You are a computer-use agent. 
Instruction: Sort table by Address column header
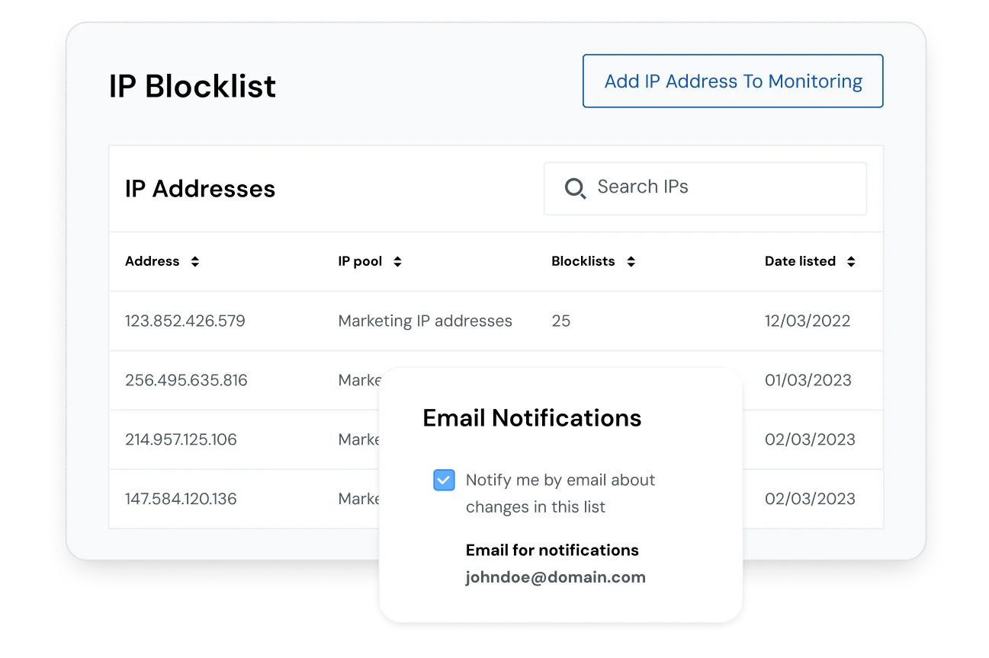pyautogui.click(x=153, y=261)
